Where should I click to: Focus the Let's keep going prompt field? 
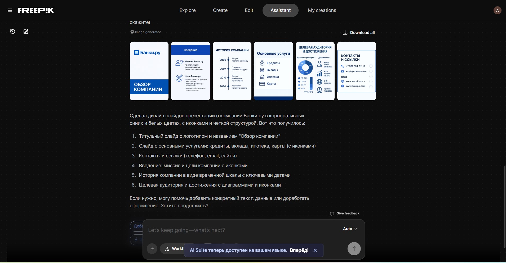point(241,230)
